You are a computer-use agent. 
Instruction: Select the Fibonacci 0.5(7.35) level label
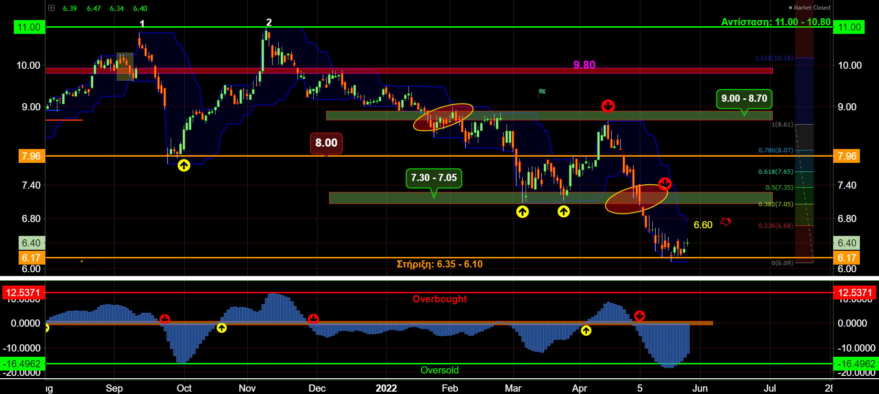pos(779,188)
